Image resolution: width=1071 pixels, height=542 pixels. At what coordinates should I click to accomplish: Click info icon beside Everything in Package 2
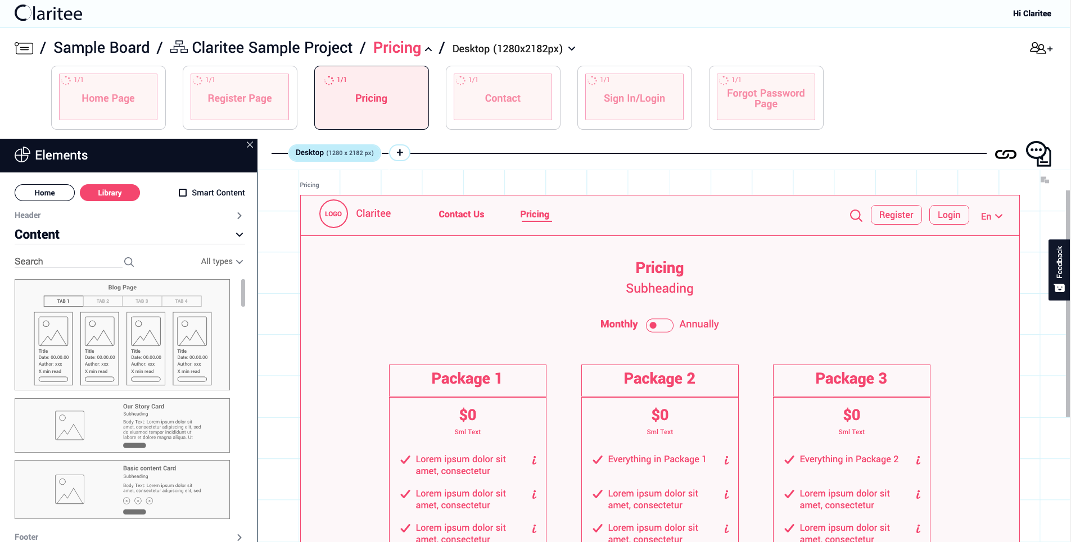(x=918, y=460)
